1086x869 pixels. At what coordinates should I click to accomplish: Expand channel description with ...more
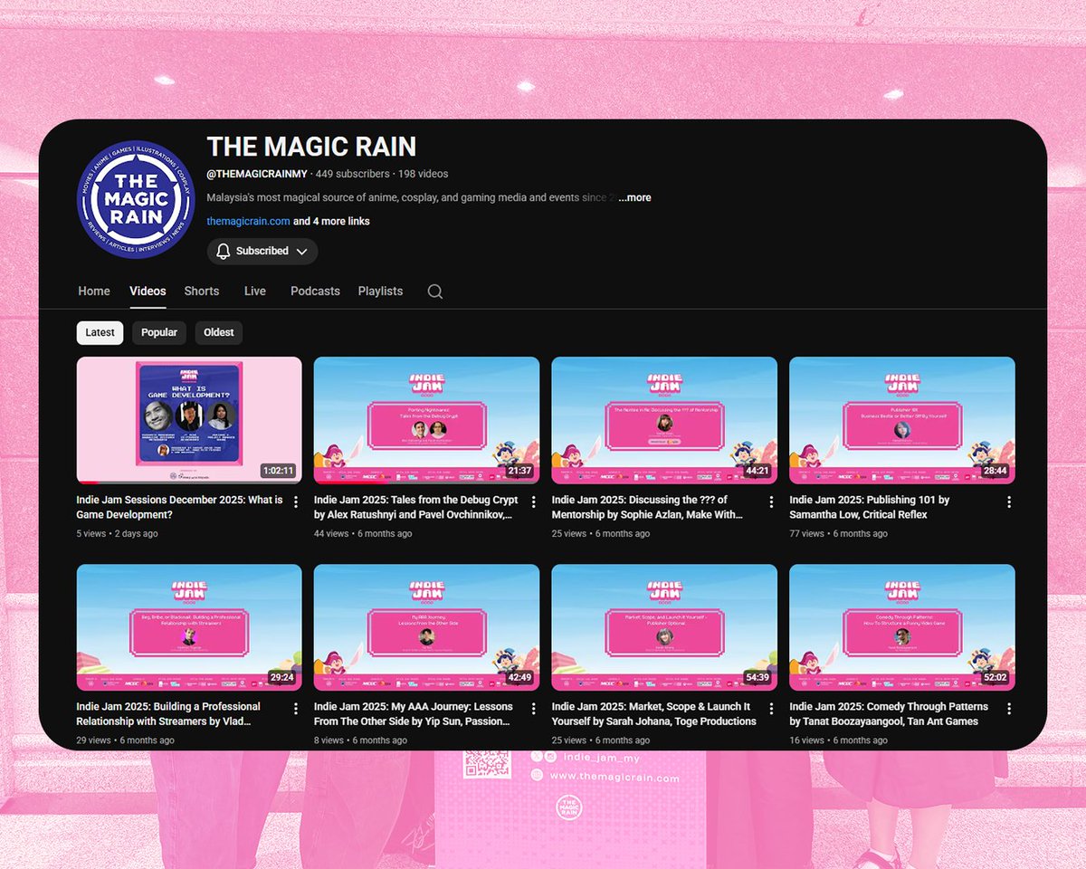point(634,197)
